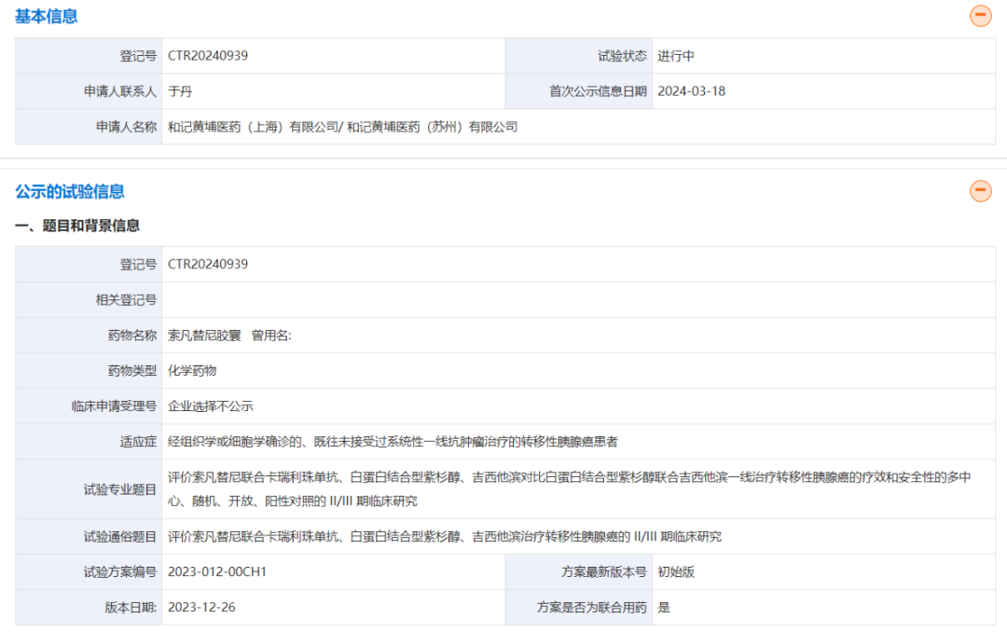The image size is (1007, 632).
Task: Select the protocol version 初始版
Action: coord(677,570)
